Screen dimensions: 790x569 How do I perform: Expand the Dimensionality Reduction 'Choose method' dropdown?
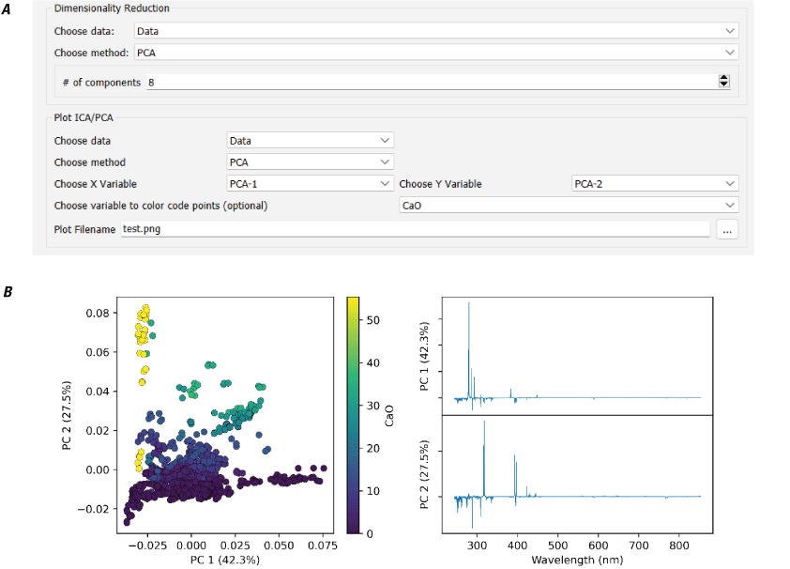point(436,53)
